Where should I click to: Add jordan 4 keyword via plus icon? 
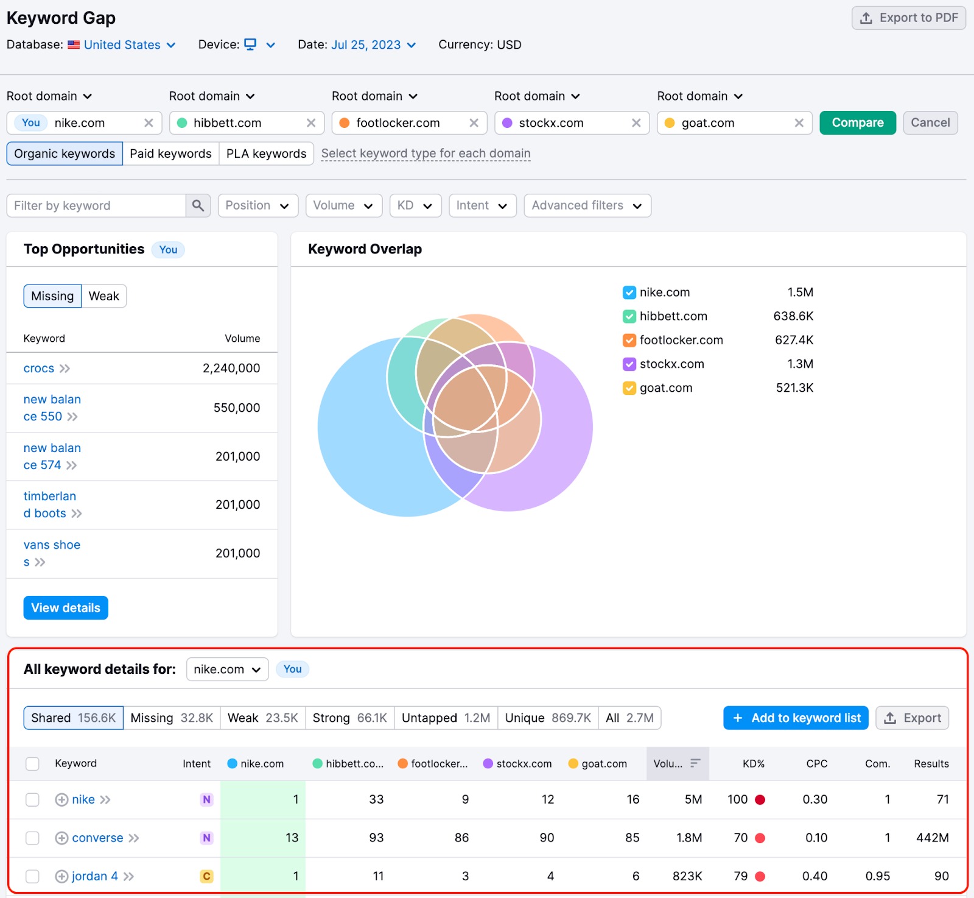61,876
